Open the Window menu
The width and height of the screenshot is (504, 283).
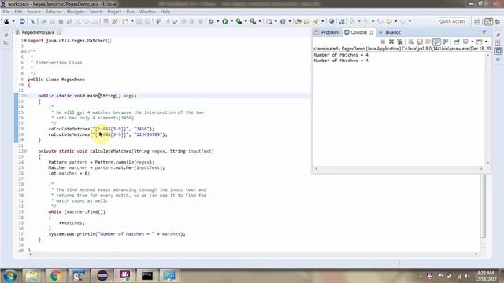(147, 12)
